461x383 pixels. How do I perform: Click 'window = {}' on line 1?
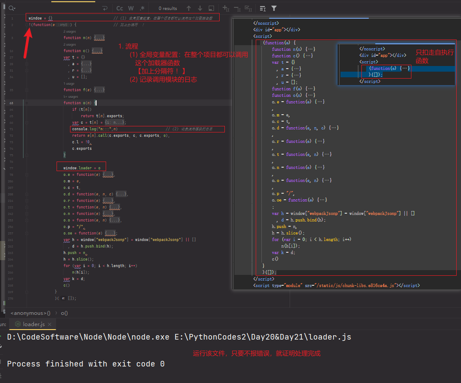40,18
